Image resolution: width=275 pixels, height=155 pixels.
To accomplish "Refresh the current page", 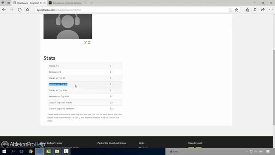I will click(20, 10).
